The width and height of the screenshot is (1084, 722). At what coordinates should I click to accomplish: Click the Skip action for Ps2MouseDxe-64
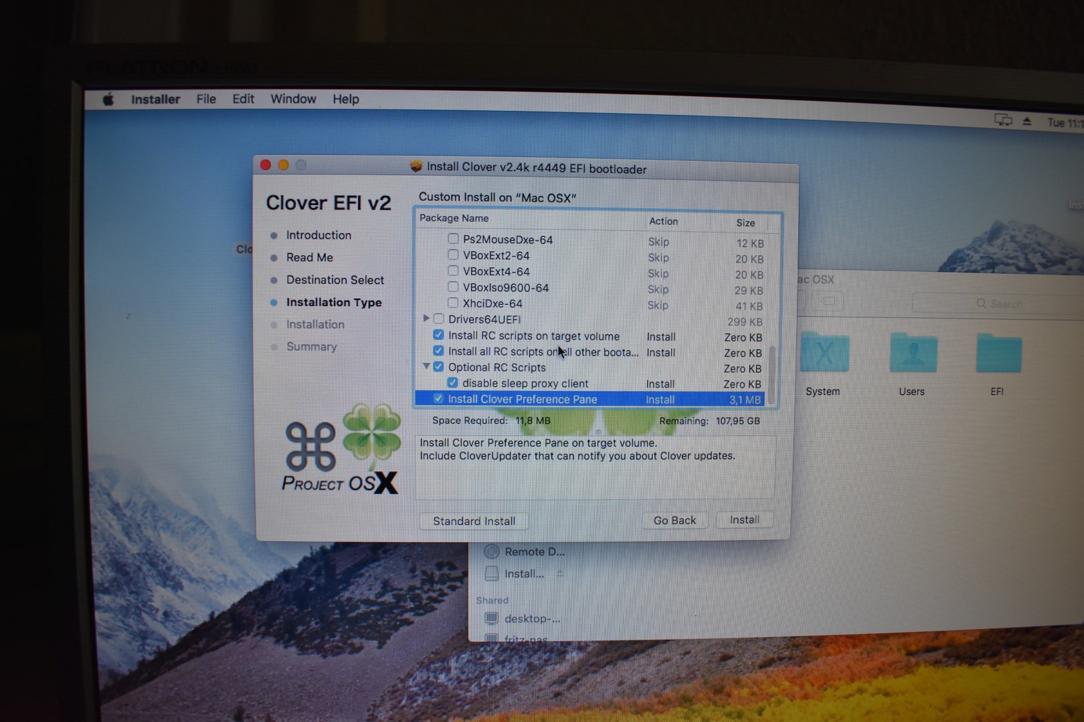pos(658,241)
